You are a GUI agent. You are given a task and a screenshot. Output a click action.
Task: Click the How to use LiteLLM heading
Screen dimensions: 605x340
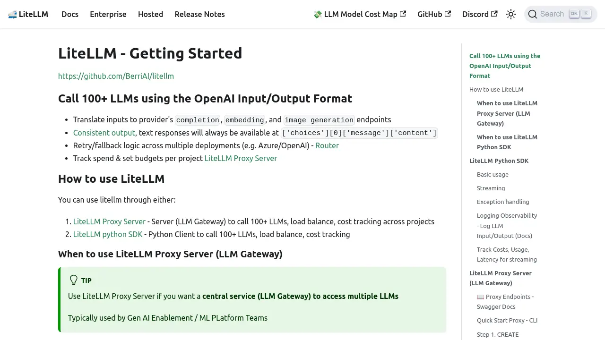[111, 179]
